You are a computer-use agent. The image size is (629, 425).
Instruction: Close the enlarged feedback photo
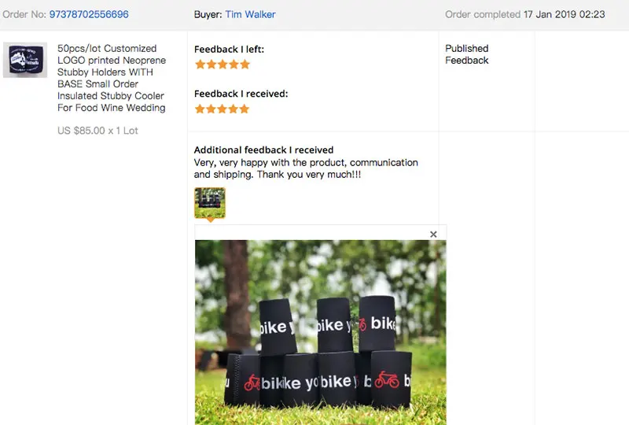coord(433,235)
